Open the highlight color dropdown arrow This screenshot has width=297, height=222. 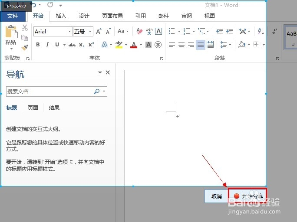click(x=126, y=45)
